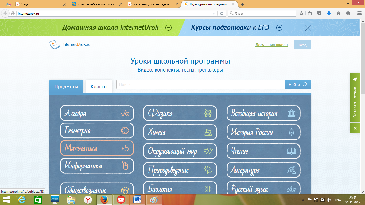Click the Firefox search box
This screenshot has width=365, height=205.
click(x=262, y=13)
